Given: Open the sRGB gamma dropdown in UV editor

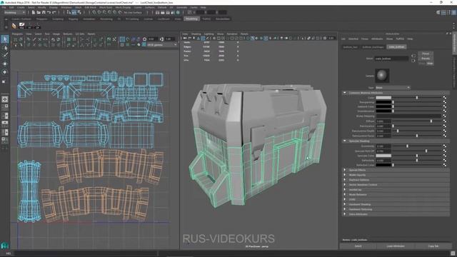Looking at the screenshot, I should pyautogui.click(x=162, y=45).
